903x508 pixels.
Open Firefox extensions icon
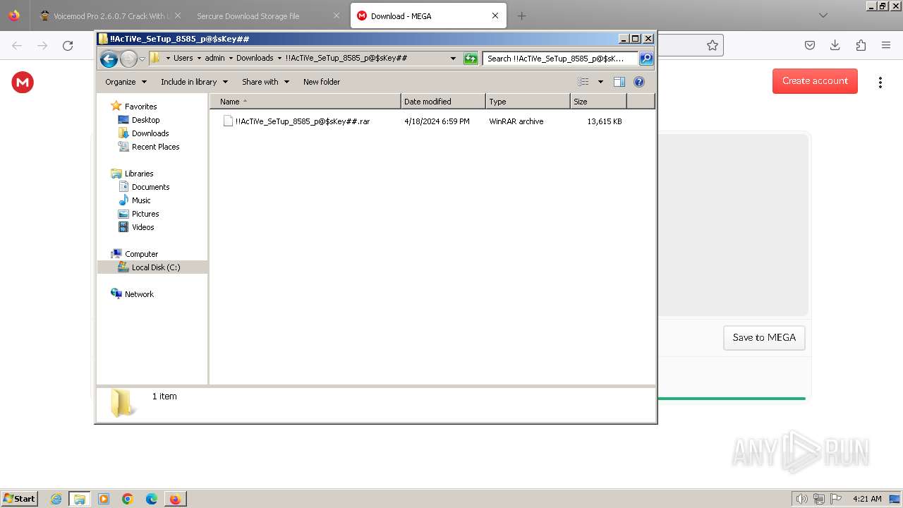[x=861, y=45]
